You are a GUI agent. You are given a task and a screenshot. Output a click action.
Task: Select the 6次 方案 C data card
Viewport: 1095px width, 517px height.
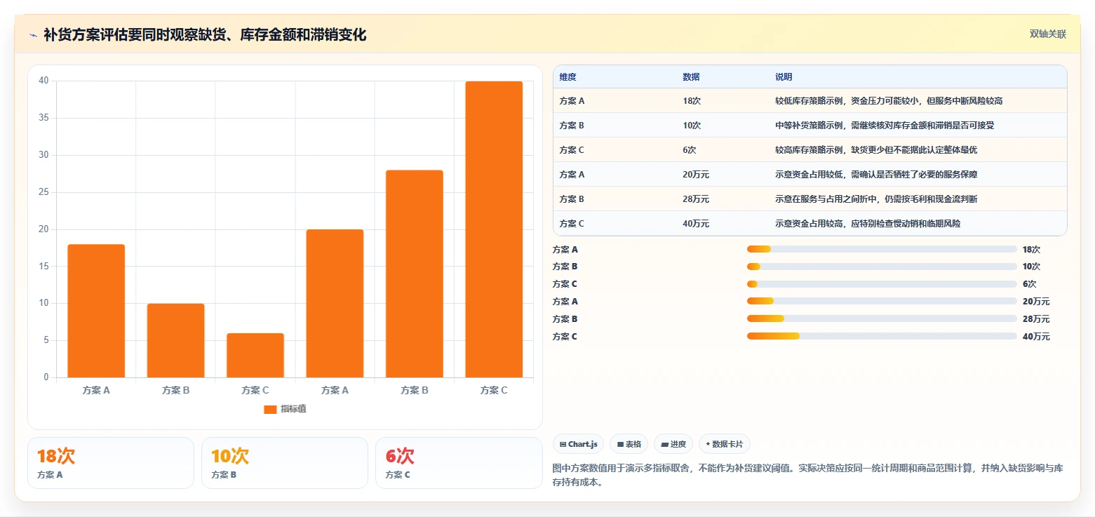pyautogui.click(x=459, y=463)
